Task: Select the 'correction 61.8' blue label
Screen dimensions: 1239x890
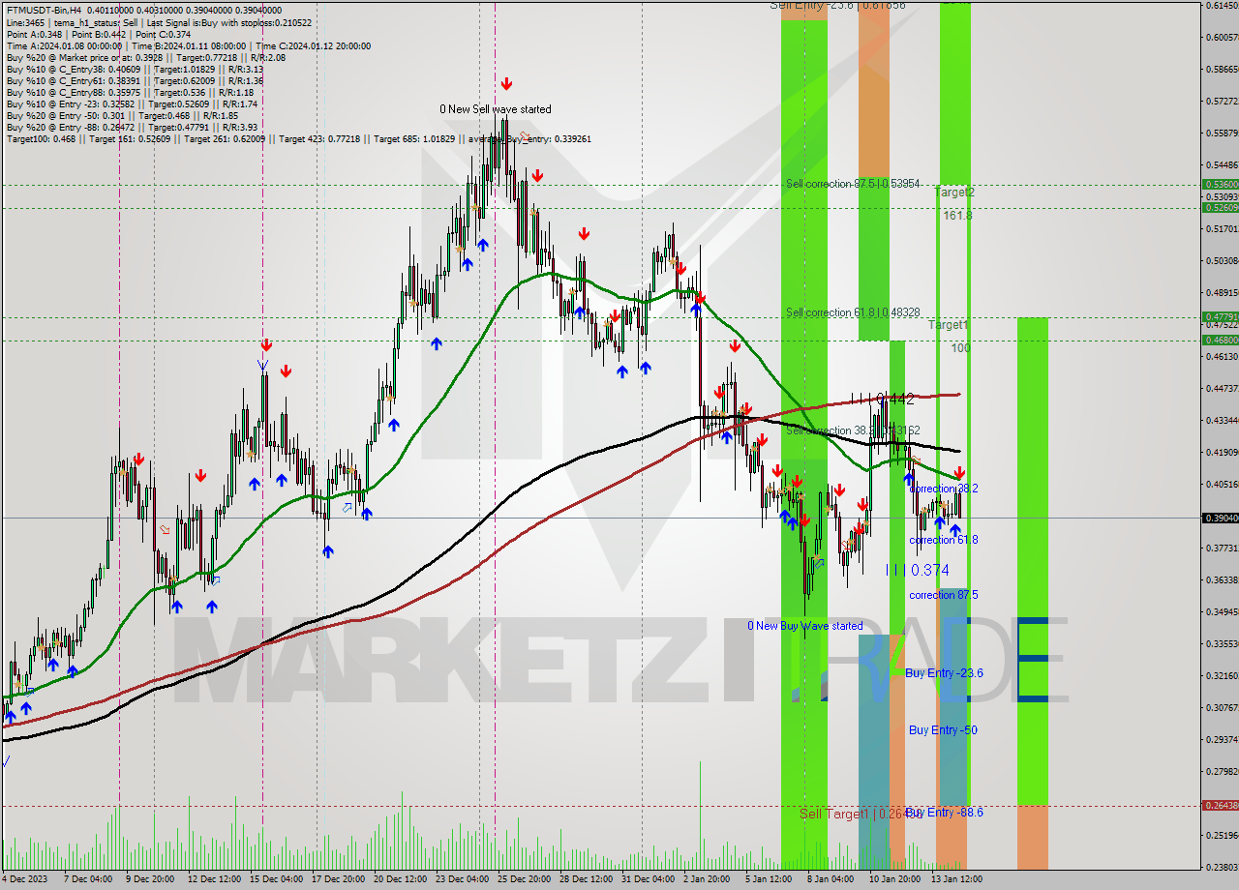Action: (944, 540)
